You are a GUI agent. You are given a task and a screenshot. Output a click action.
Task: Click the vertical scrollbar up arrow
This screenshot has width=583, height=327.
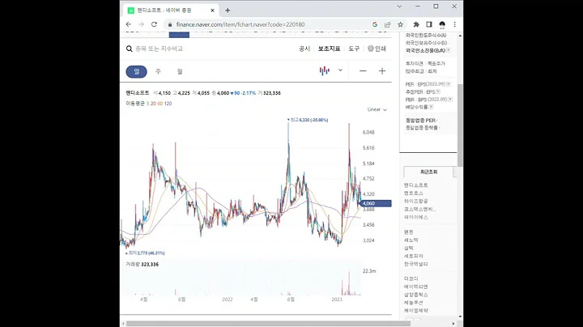pyautogui.click(x=460, y=36)
